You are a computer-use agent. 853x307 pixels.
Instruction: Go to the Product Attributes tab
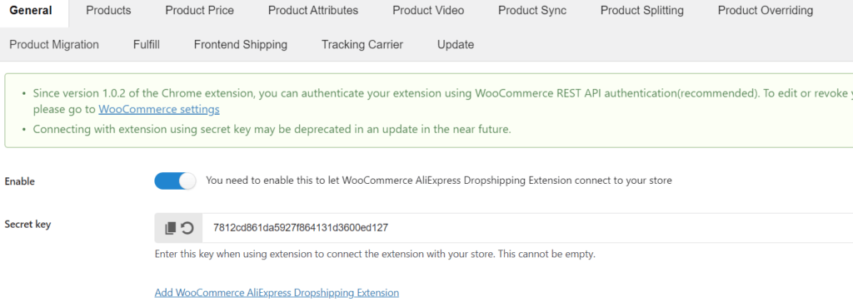tap(313, 10)
